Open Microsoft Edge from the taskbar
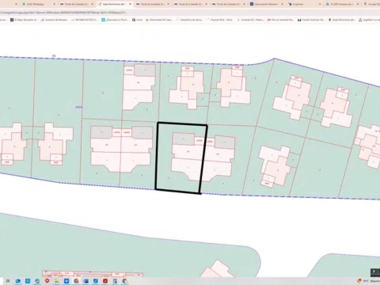Viewport: 380px width, 285px height. (x=37, y=281)
